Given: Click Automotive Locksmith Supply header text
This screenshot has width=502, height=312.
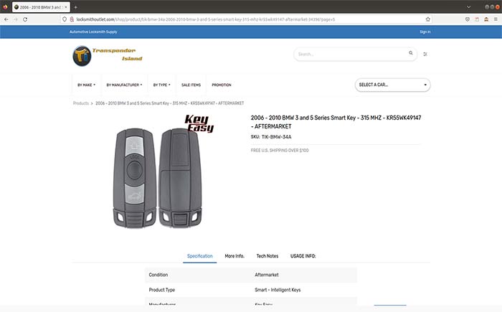Looking at the screenshot, I should coord(93,32).
